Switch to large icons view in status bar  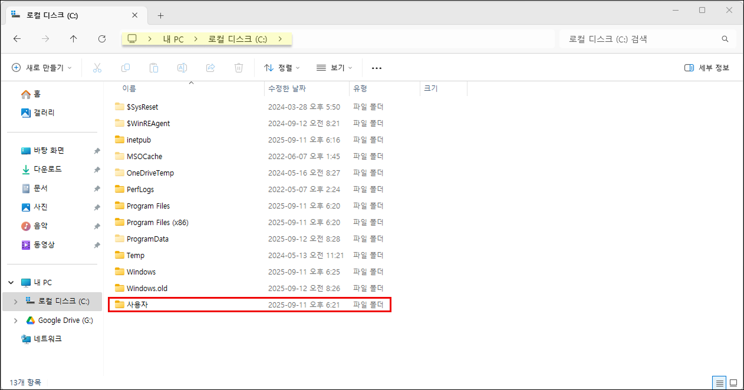pos(733,382)
